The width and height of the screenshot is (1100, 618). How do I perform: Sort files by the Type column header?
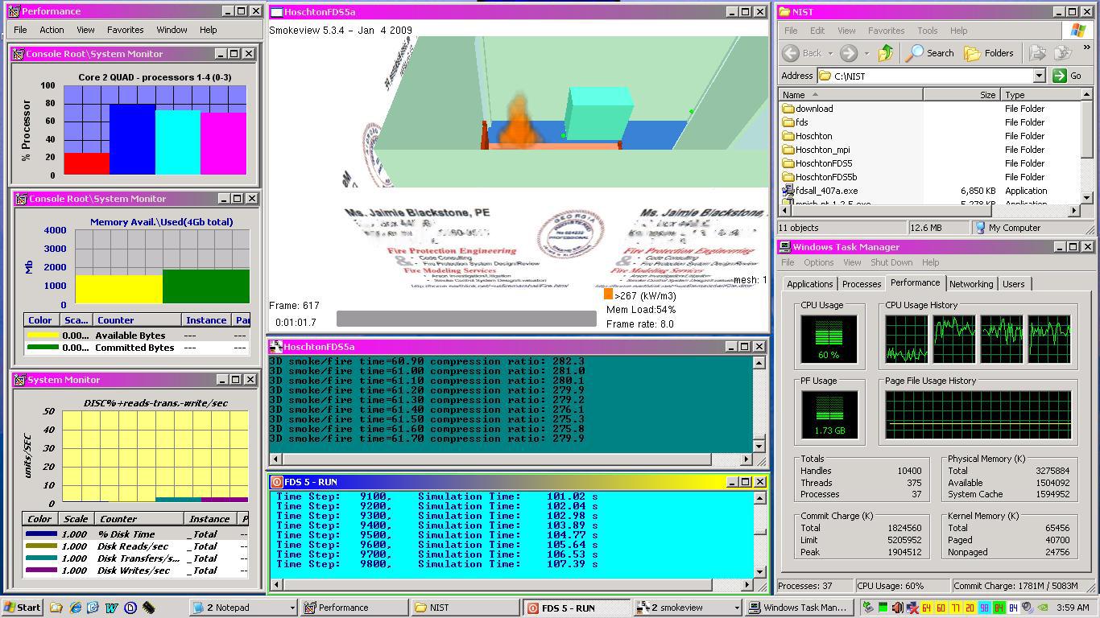[x=1040, y=95]
